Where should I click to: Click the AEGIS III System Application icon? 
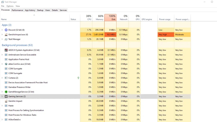6,50
